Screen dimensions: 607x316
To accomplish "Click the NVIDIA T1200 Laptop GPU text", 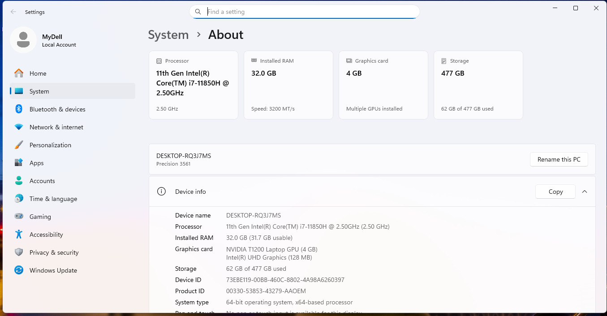I will (x=271, y=249).
